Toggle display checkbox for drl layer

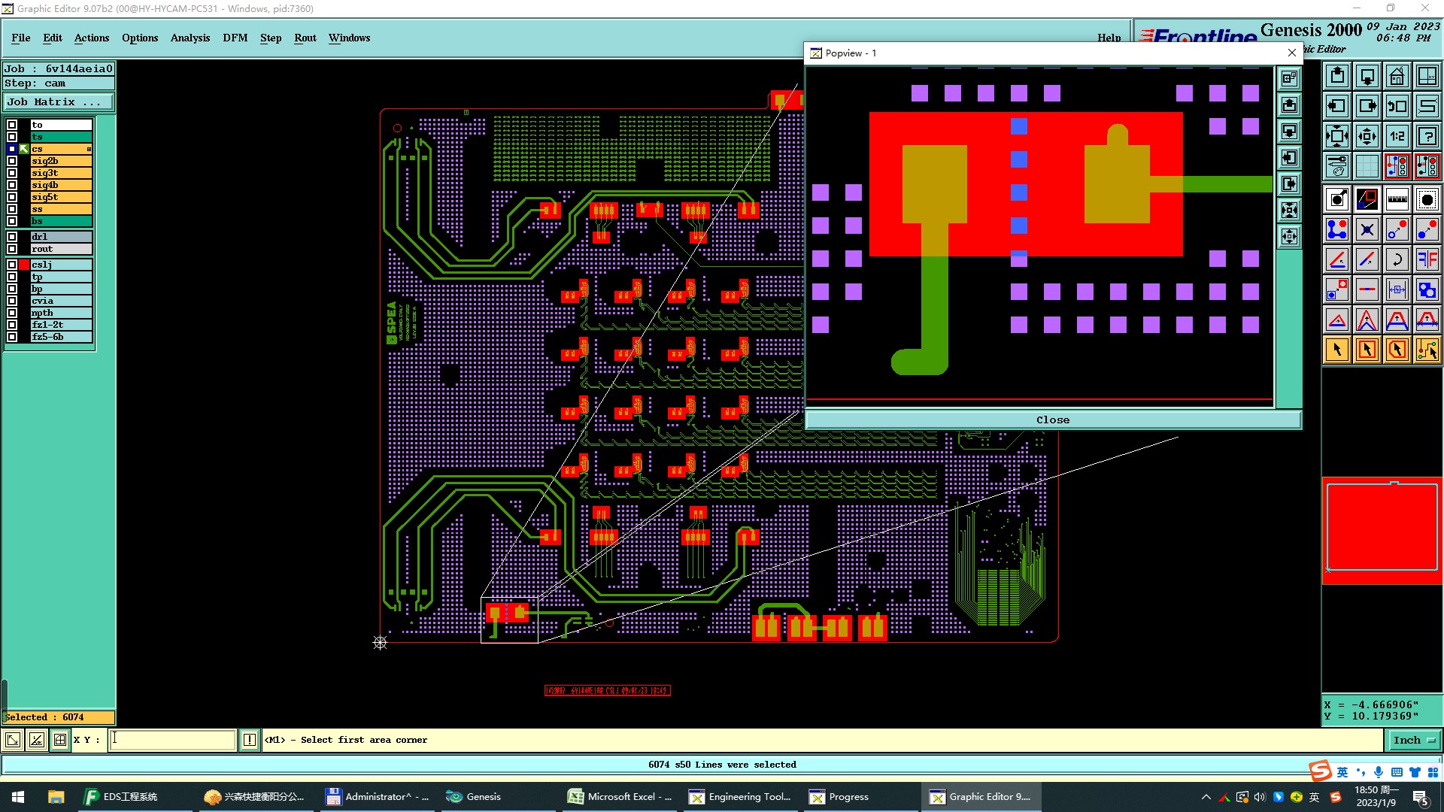tap(12, 237)
